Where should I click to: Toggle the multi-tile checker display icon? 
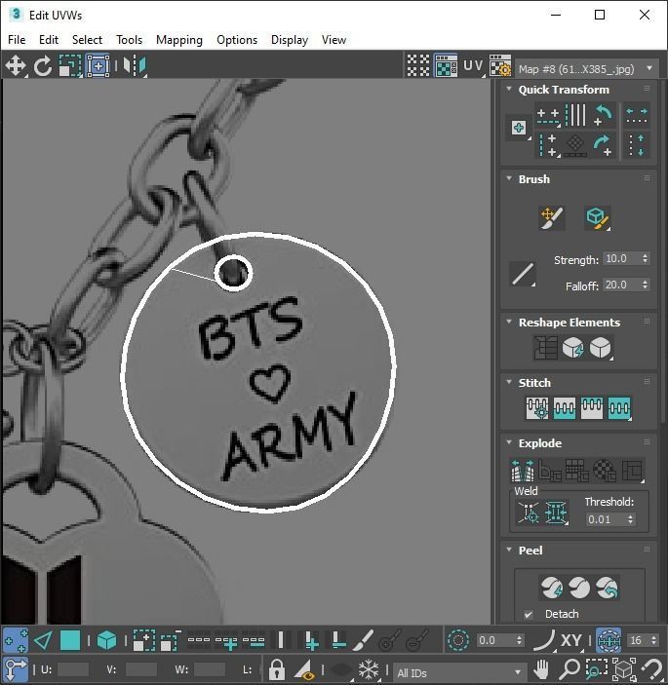(418, 66)
